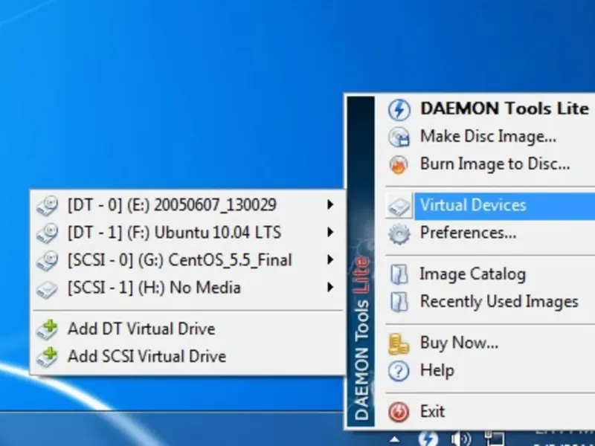Click the disc icon for DT - 0 drive
The height and width of the screenshot is (446, 595).
[x=48, y=206]
